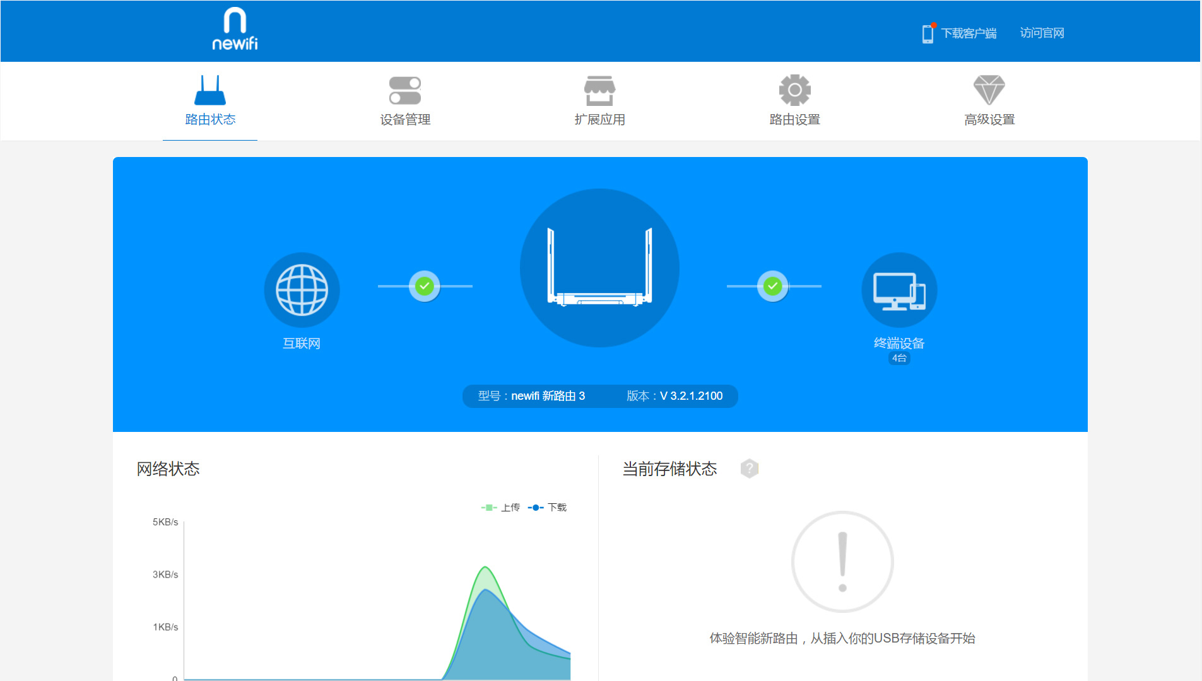Viewport: 1202px width, 681px height.
Task: Click the 终端设备 monitor icon
Action: click(899, 290)
